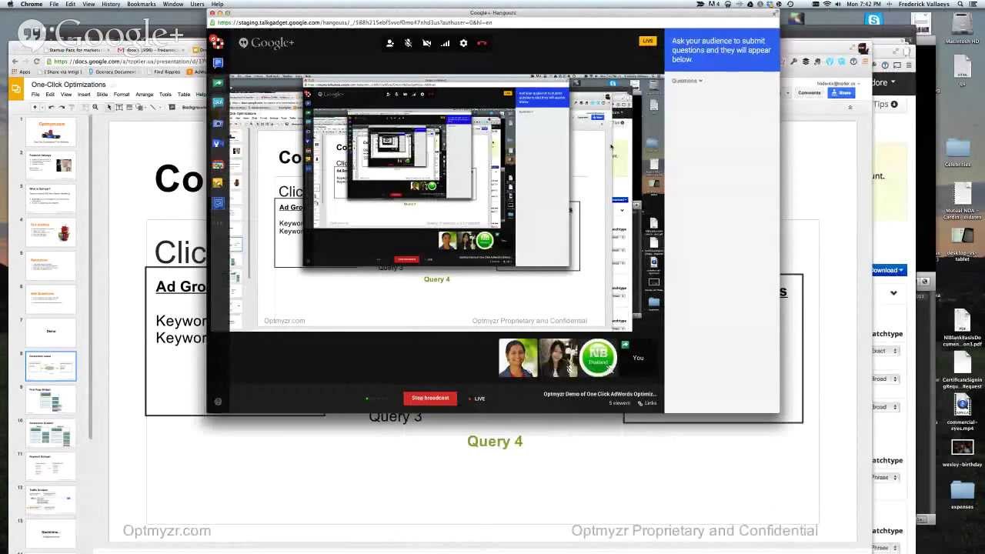Check connection via the bandwidth signal icon
985x554 pixels.
click(445, 42)
